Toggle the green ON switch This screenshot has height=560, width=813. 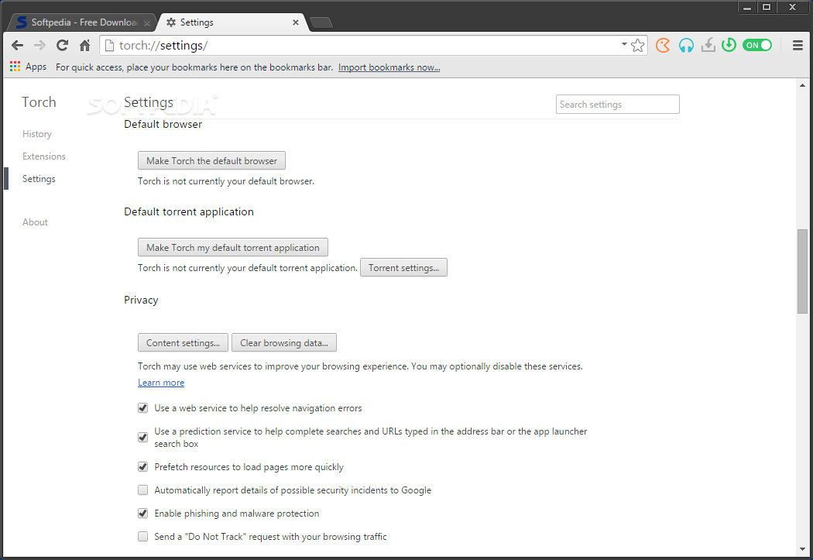tap(757, 46)
